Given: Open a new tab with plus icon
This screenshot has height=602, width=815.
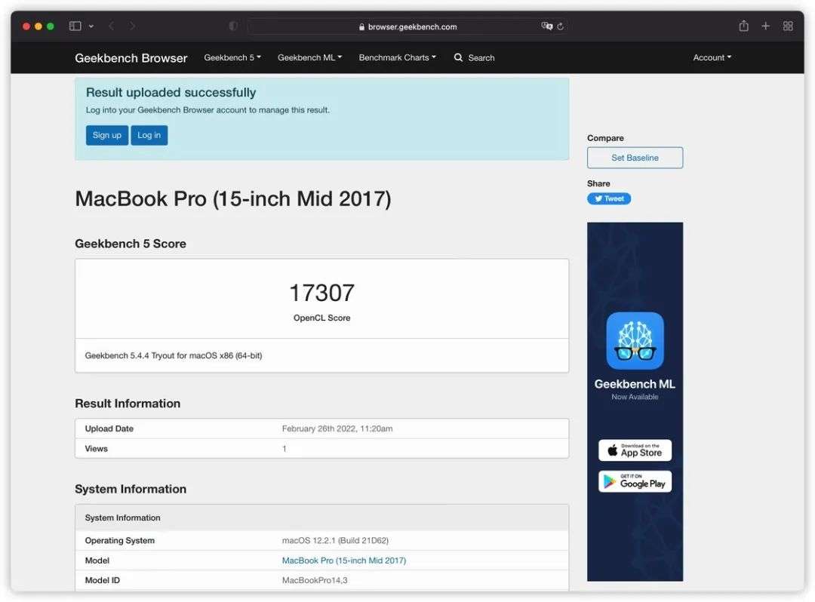Looking at the screenshot, I should click(x=766, y=26).
